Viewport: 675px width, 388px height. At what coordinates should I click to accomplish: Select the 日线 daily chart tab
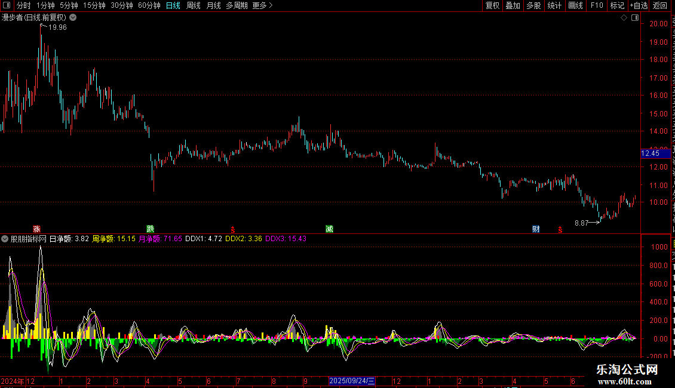173,5
